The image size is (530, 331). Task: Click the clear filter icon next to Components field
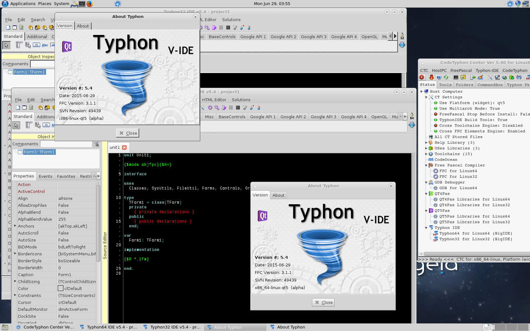96,144
